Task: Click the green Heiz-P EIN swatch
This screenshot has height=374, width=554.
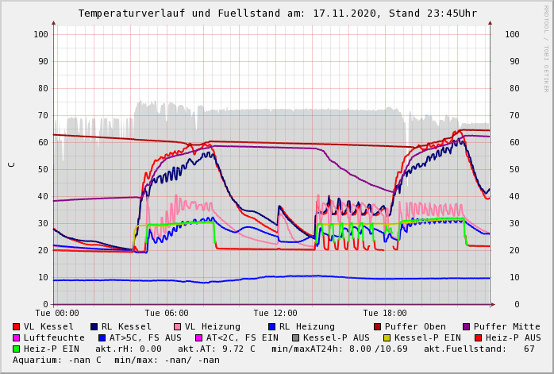Action: [x=17, y=349]
